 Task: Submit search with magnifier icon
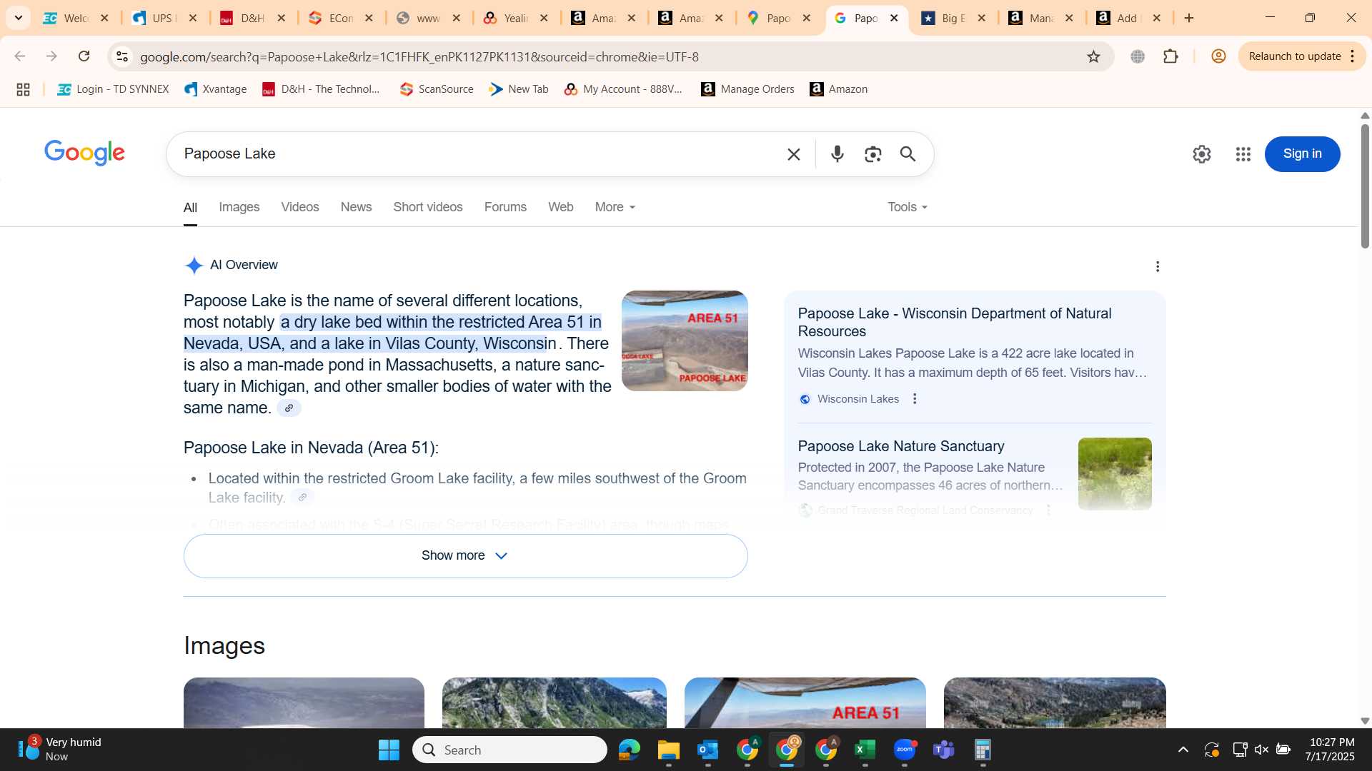pyautogui.click(x=908, y=154)
